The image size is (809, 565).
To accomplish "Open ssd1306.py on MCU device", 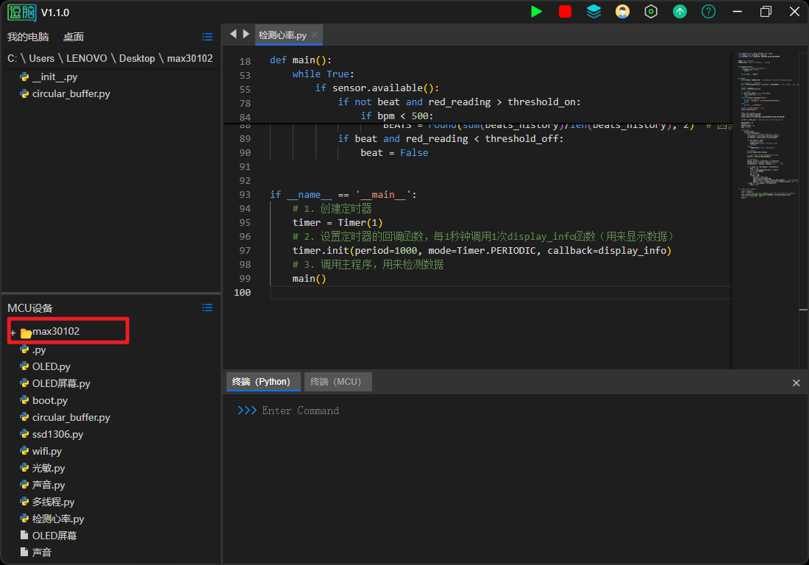I will tap(57, 435).
